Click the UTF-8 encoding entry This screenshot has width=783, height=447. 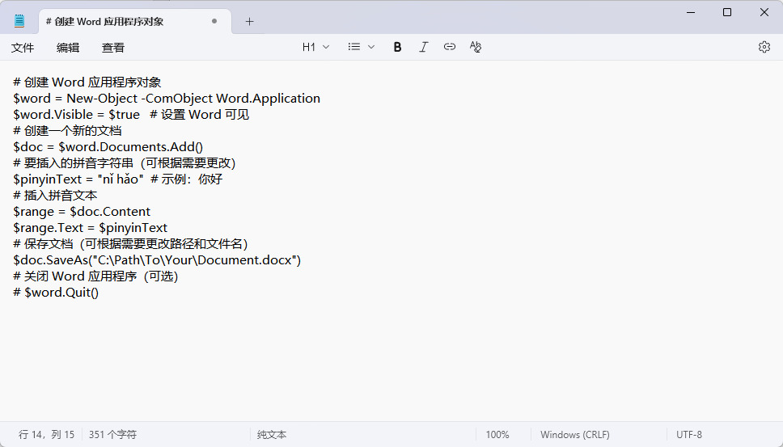pyautogui.click(x=689, y=435)
